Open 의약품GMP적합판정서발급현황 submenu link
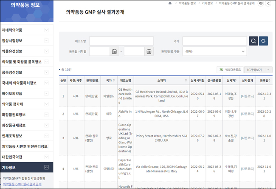Screen dimensions: 276x189 click(24, 178)
